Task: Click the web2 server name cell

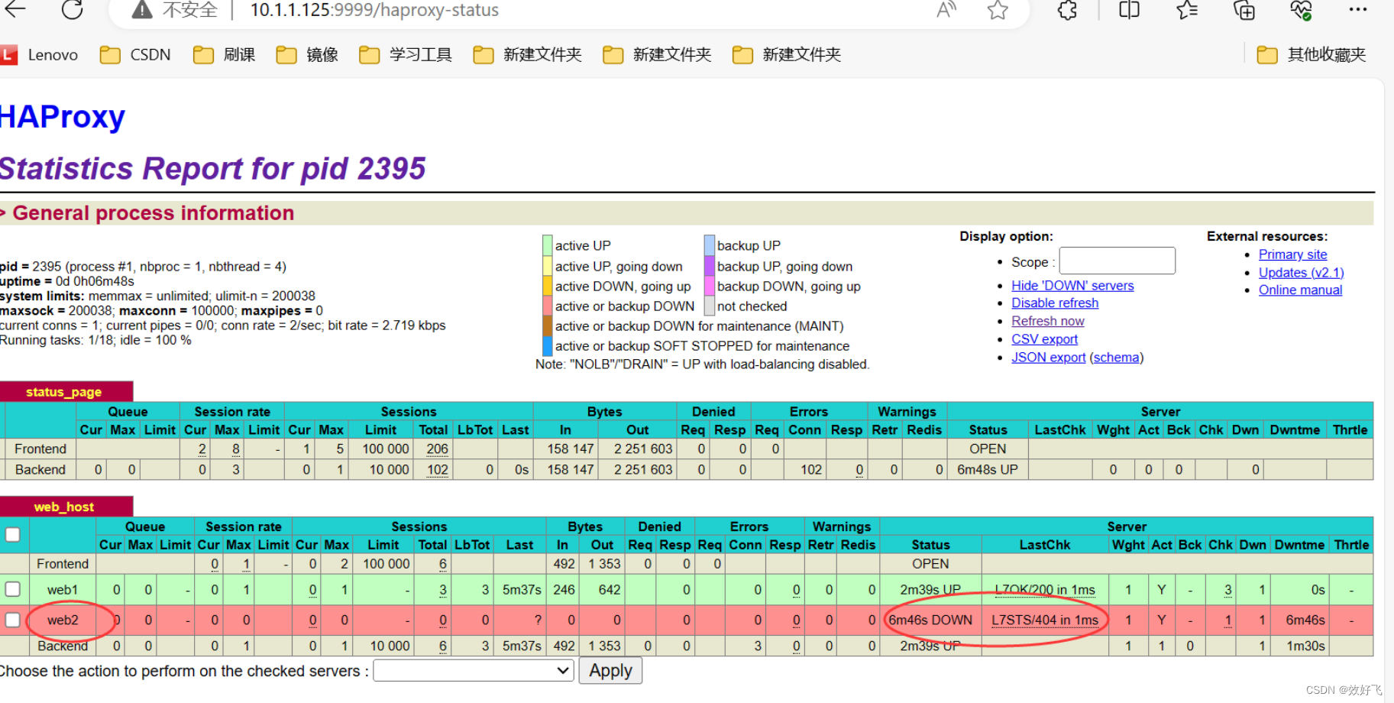Action: tap(62, 620)
